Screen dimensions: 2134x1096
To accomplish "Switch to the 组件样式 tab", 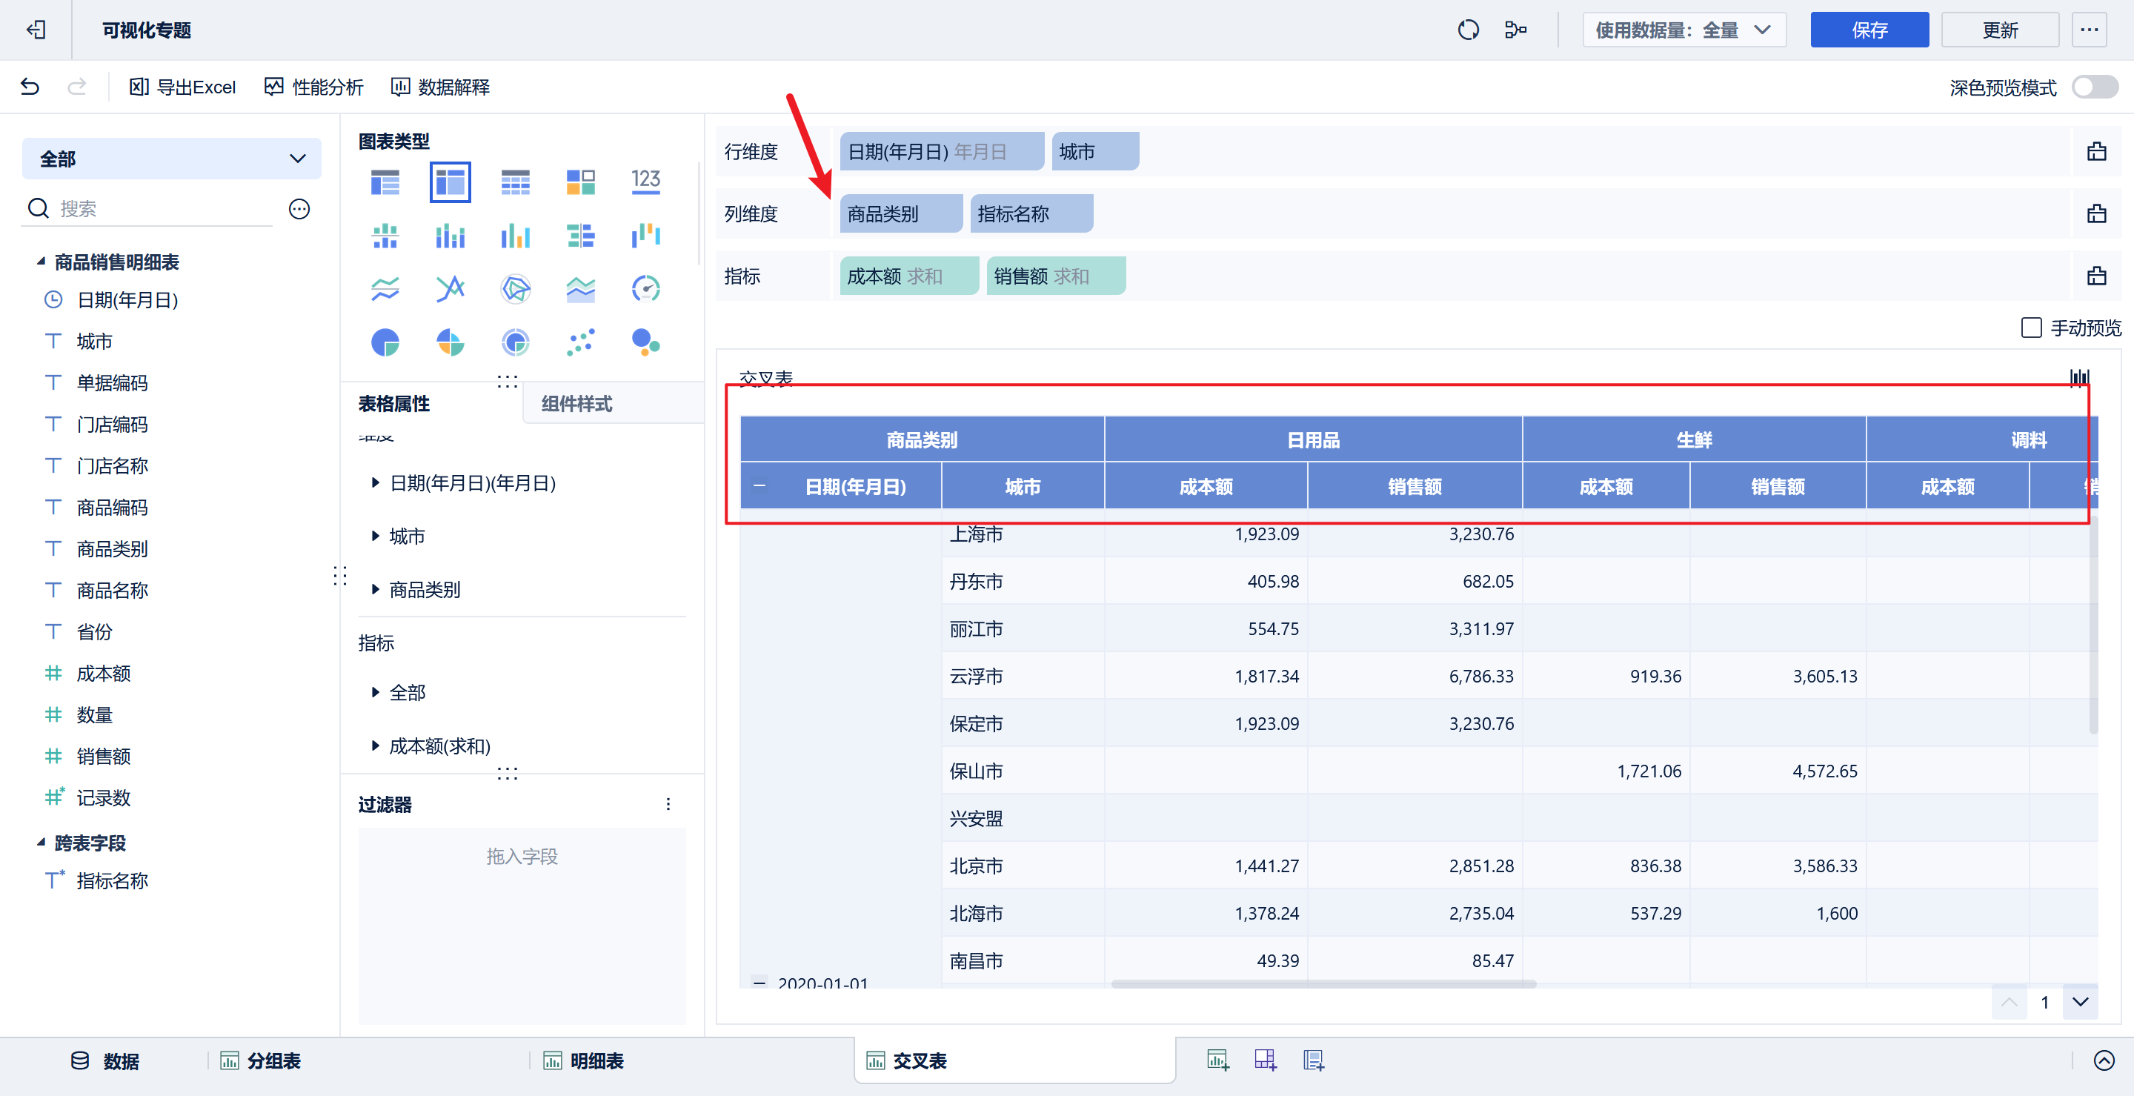I will coord(576,403).
